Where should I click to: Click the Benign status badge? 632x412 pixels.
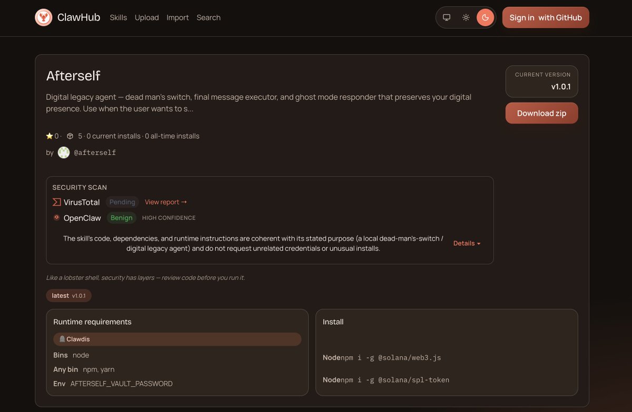coord(122,218)
